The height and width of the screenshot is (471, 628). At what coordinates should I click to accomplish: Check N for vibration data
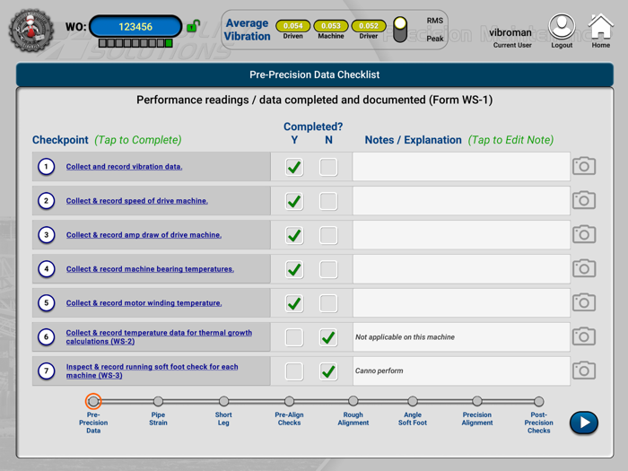(x=328, y=167)
